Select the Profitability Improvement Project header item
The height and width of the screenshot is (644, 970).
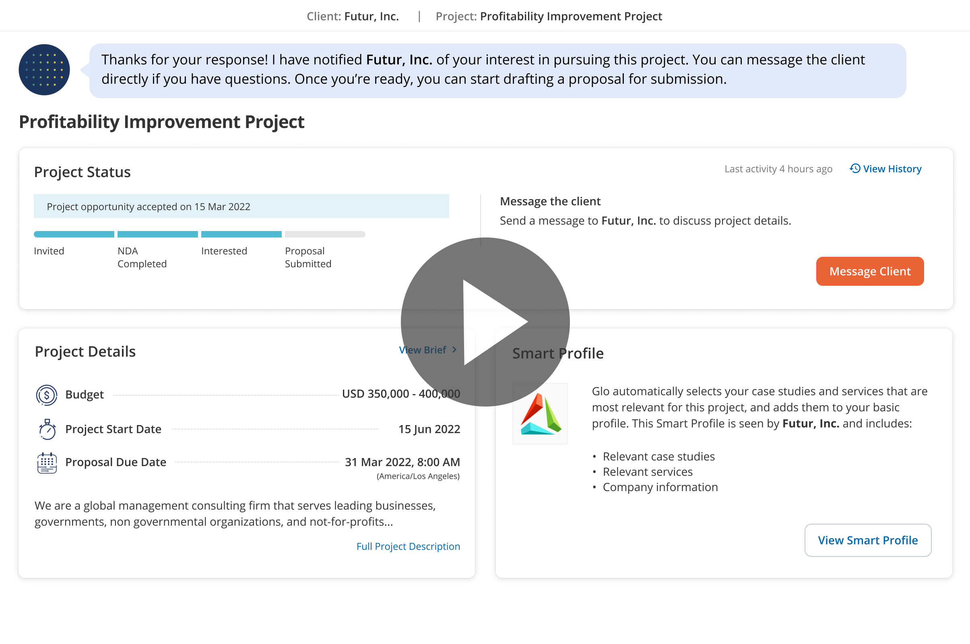point(570,16)
